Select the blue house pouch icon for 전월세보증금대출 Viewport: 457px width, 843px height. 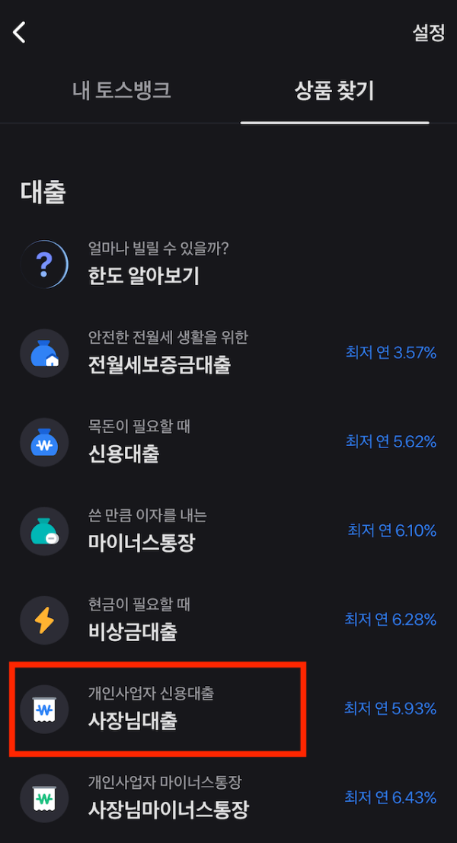(x=44, y=353)
